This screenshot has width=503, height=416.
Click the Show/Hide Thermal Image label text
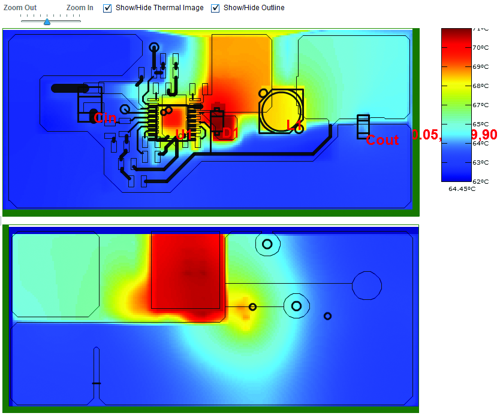pyautogui.click(x=159, y=8)
